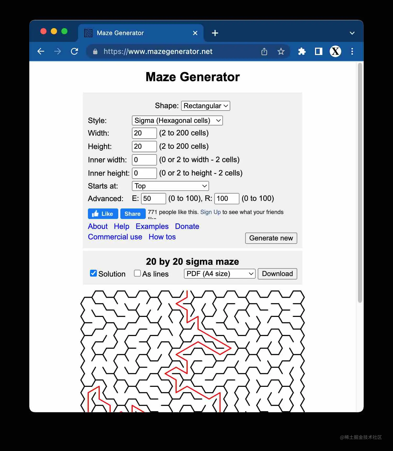This screenshot has height=451, width=393.
Task: Select the Maze Generator tab
Action: tap(141, 33)
